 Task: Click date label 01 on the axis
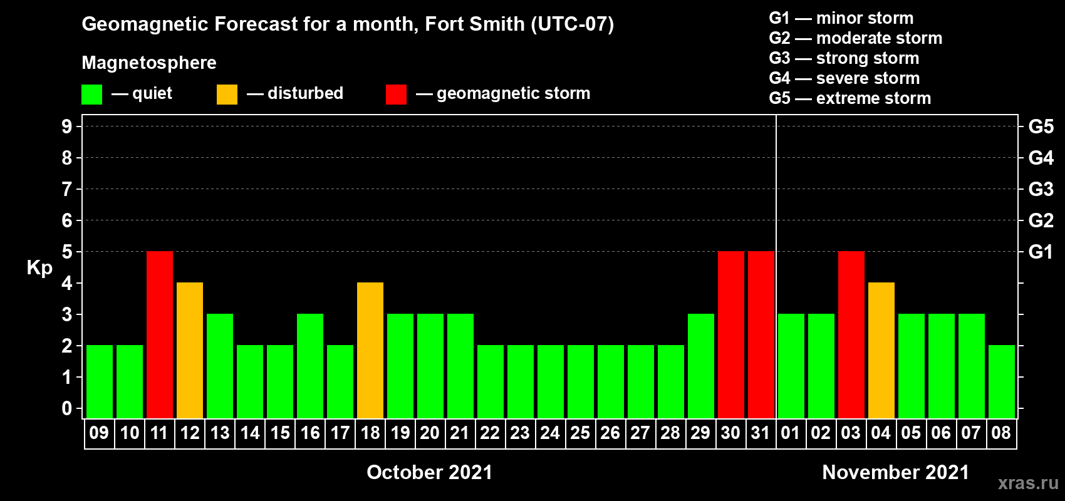pos(791,433)
